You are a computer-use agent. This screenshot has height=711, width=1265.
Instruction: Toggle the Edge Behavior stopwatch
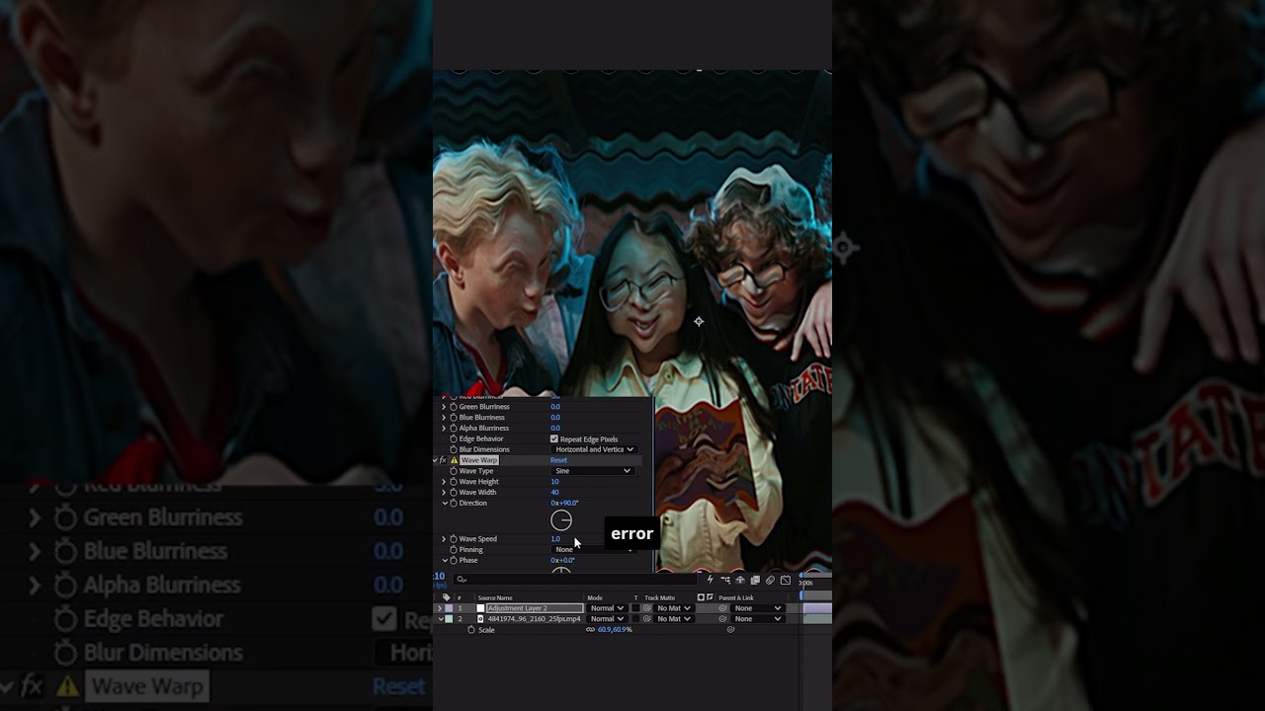pos(454,438)
